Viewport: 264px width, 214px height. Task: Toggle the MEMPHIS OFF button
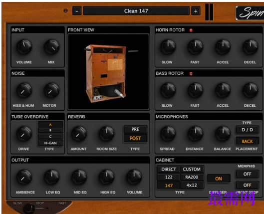[247, 174]
